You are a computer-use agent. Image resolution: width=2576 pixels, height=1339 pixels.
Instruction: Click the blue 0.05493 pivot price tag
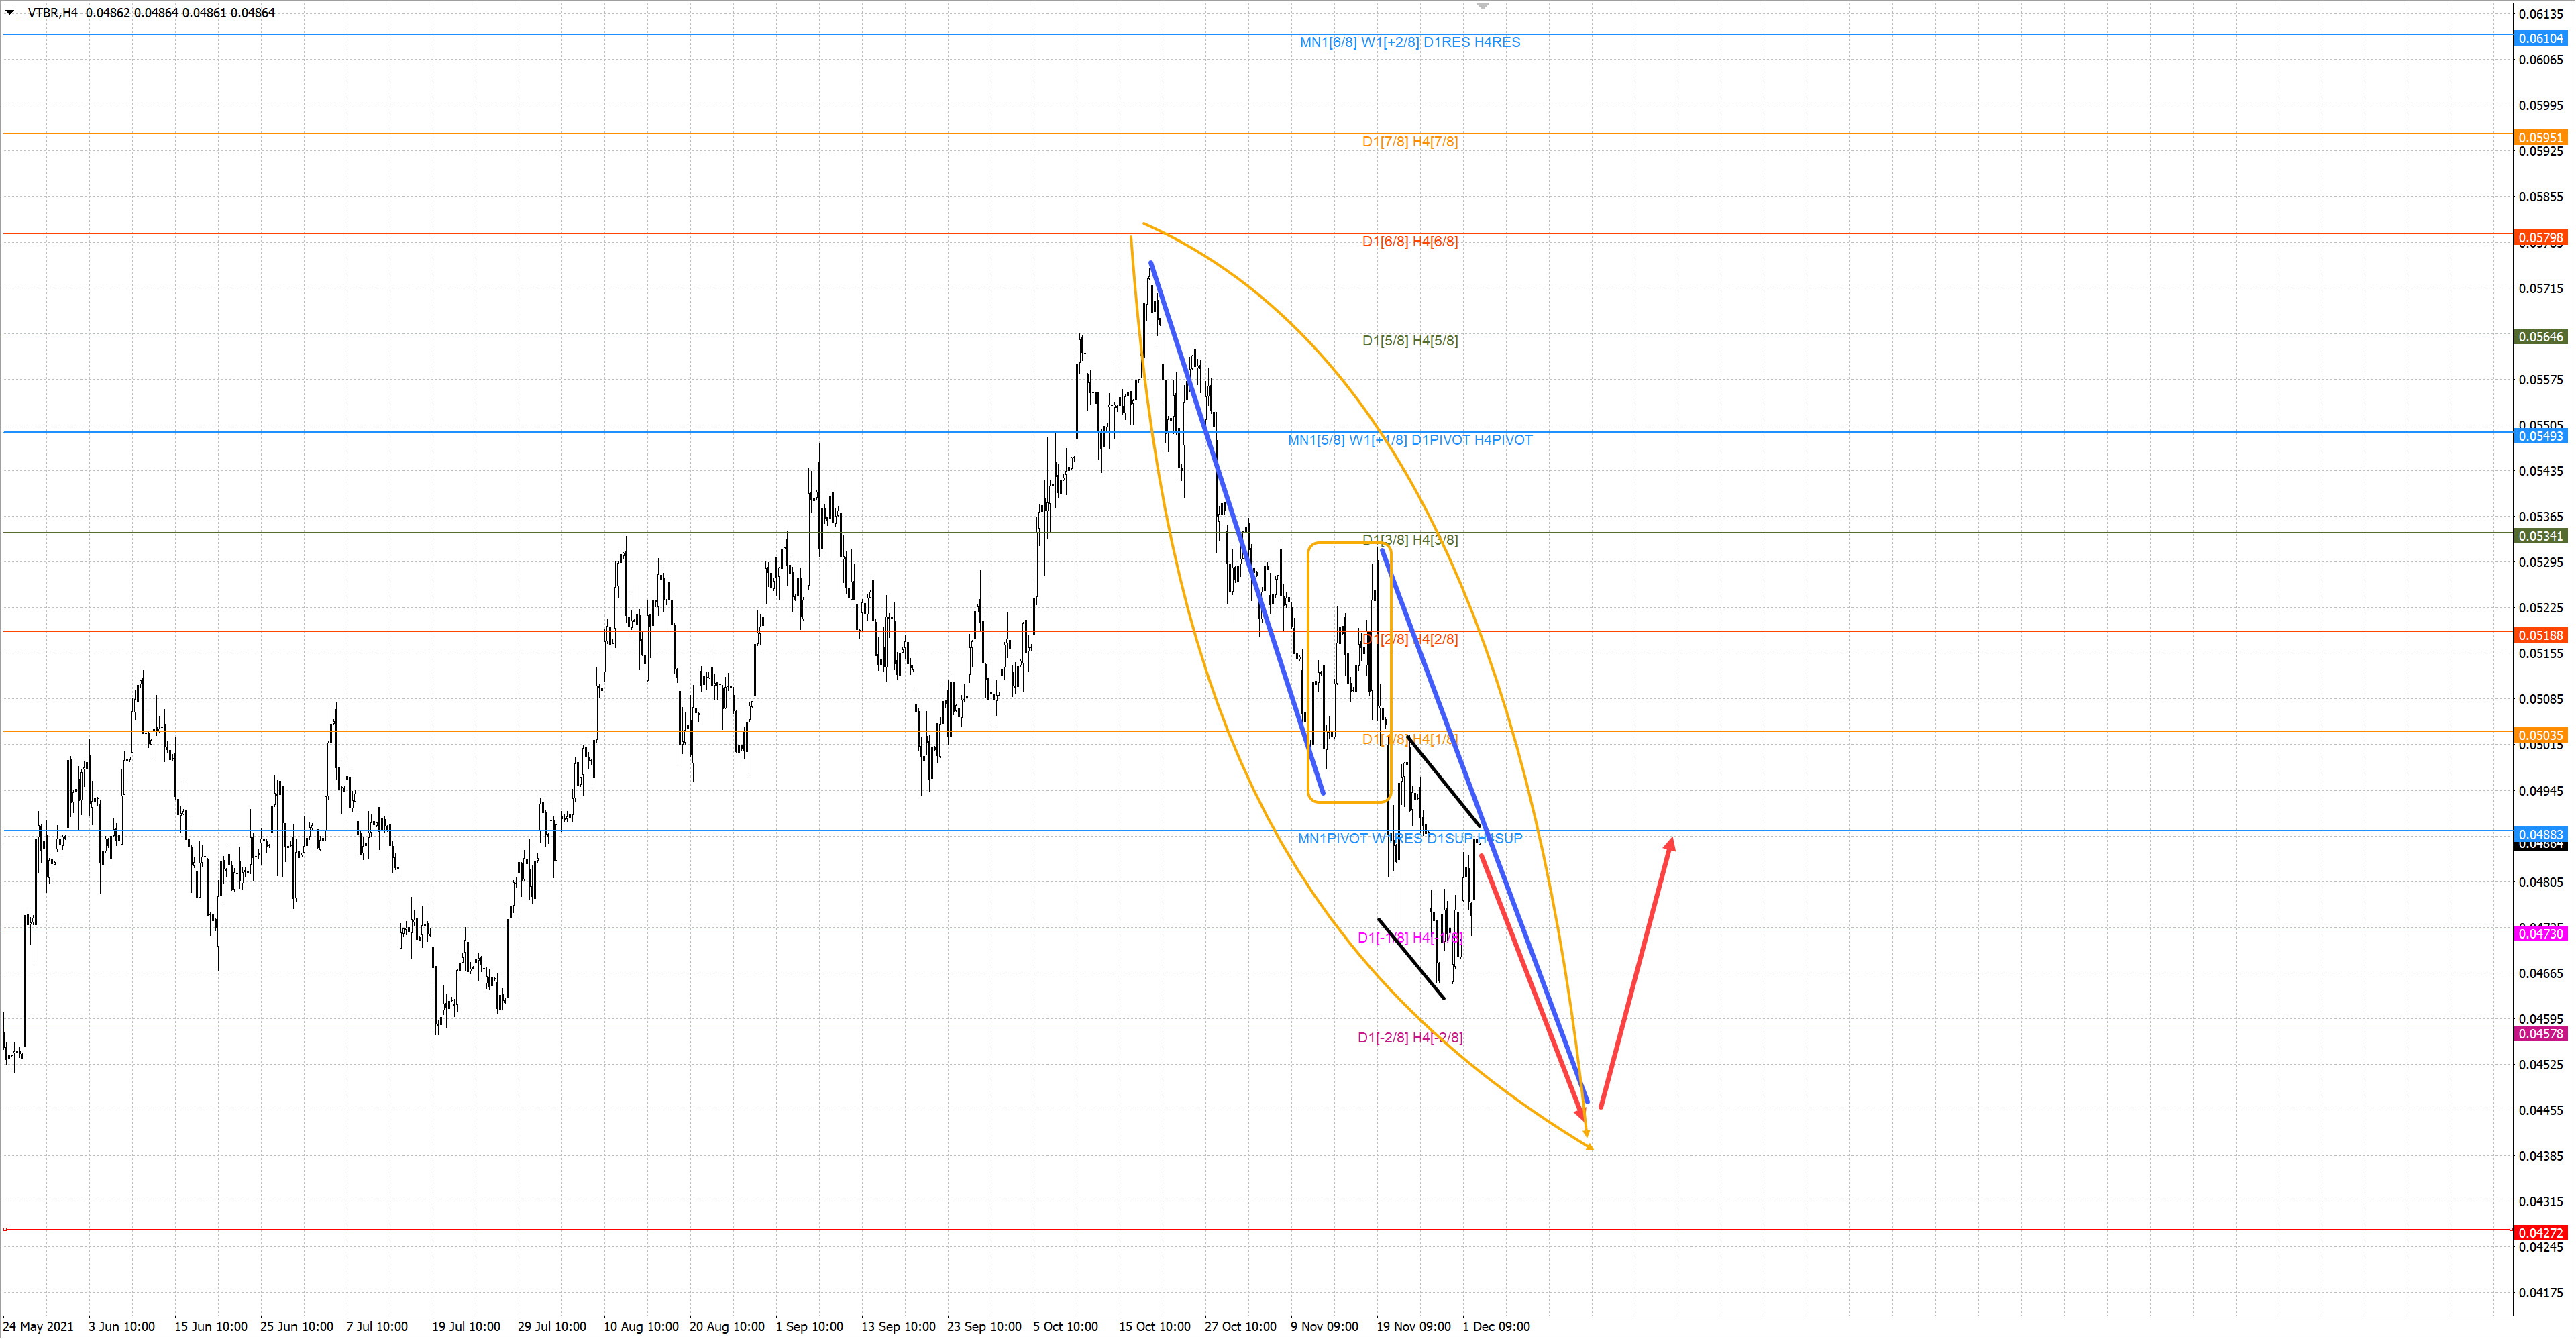tap(2540, 436)
